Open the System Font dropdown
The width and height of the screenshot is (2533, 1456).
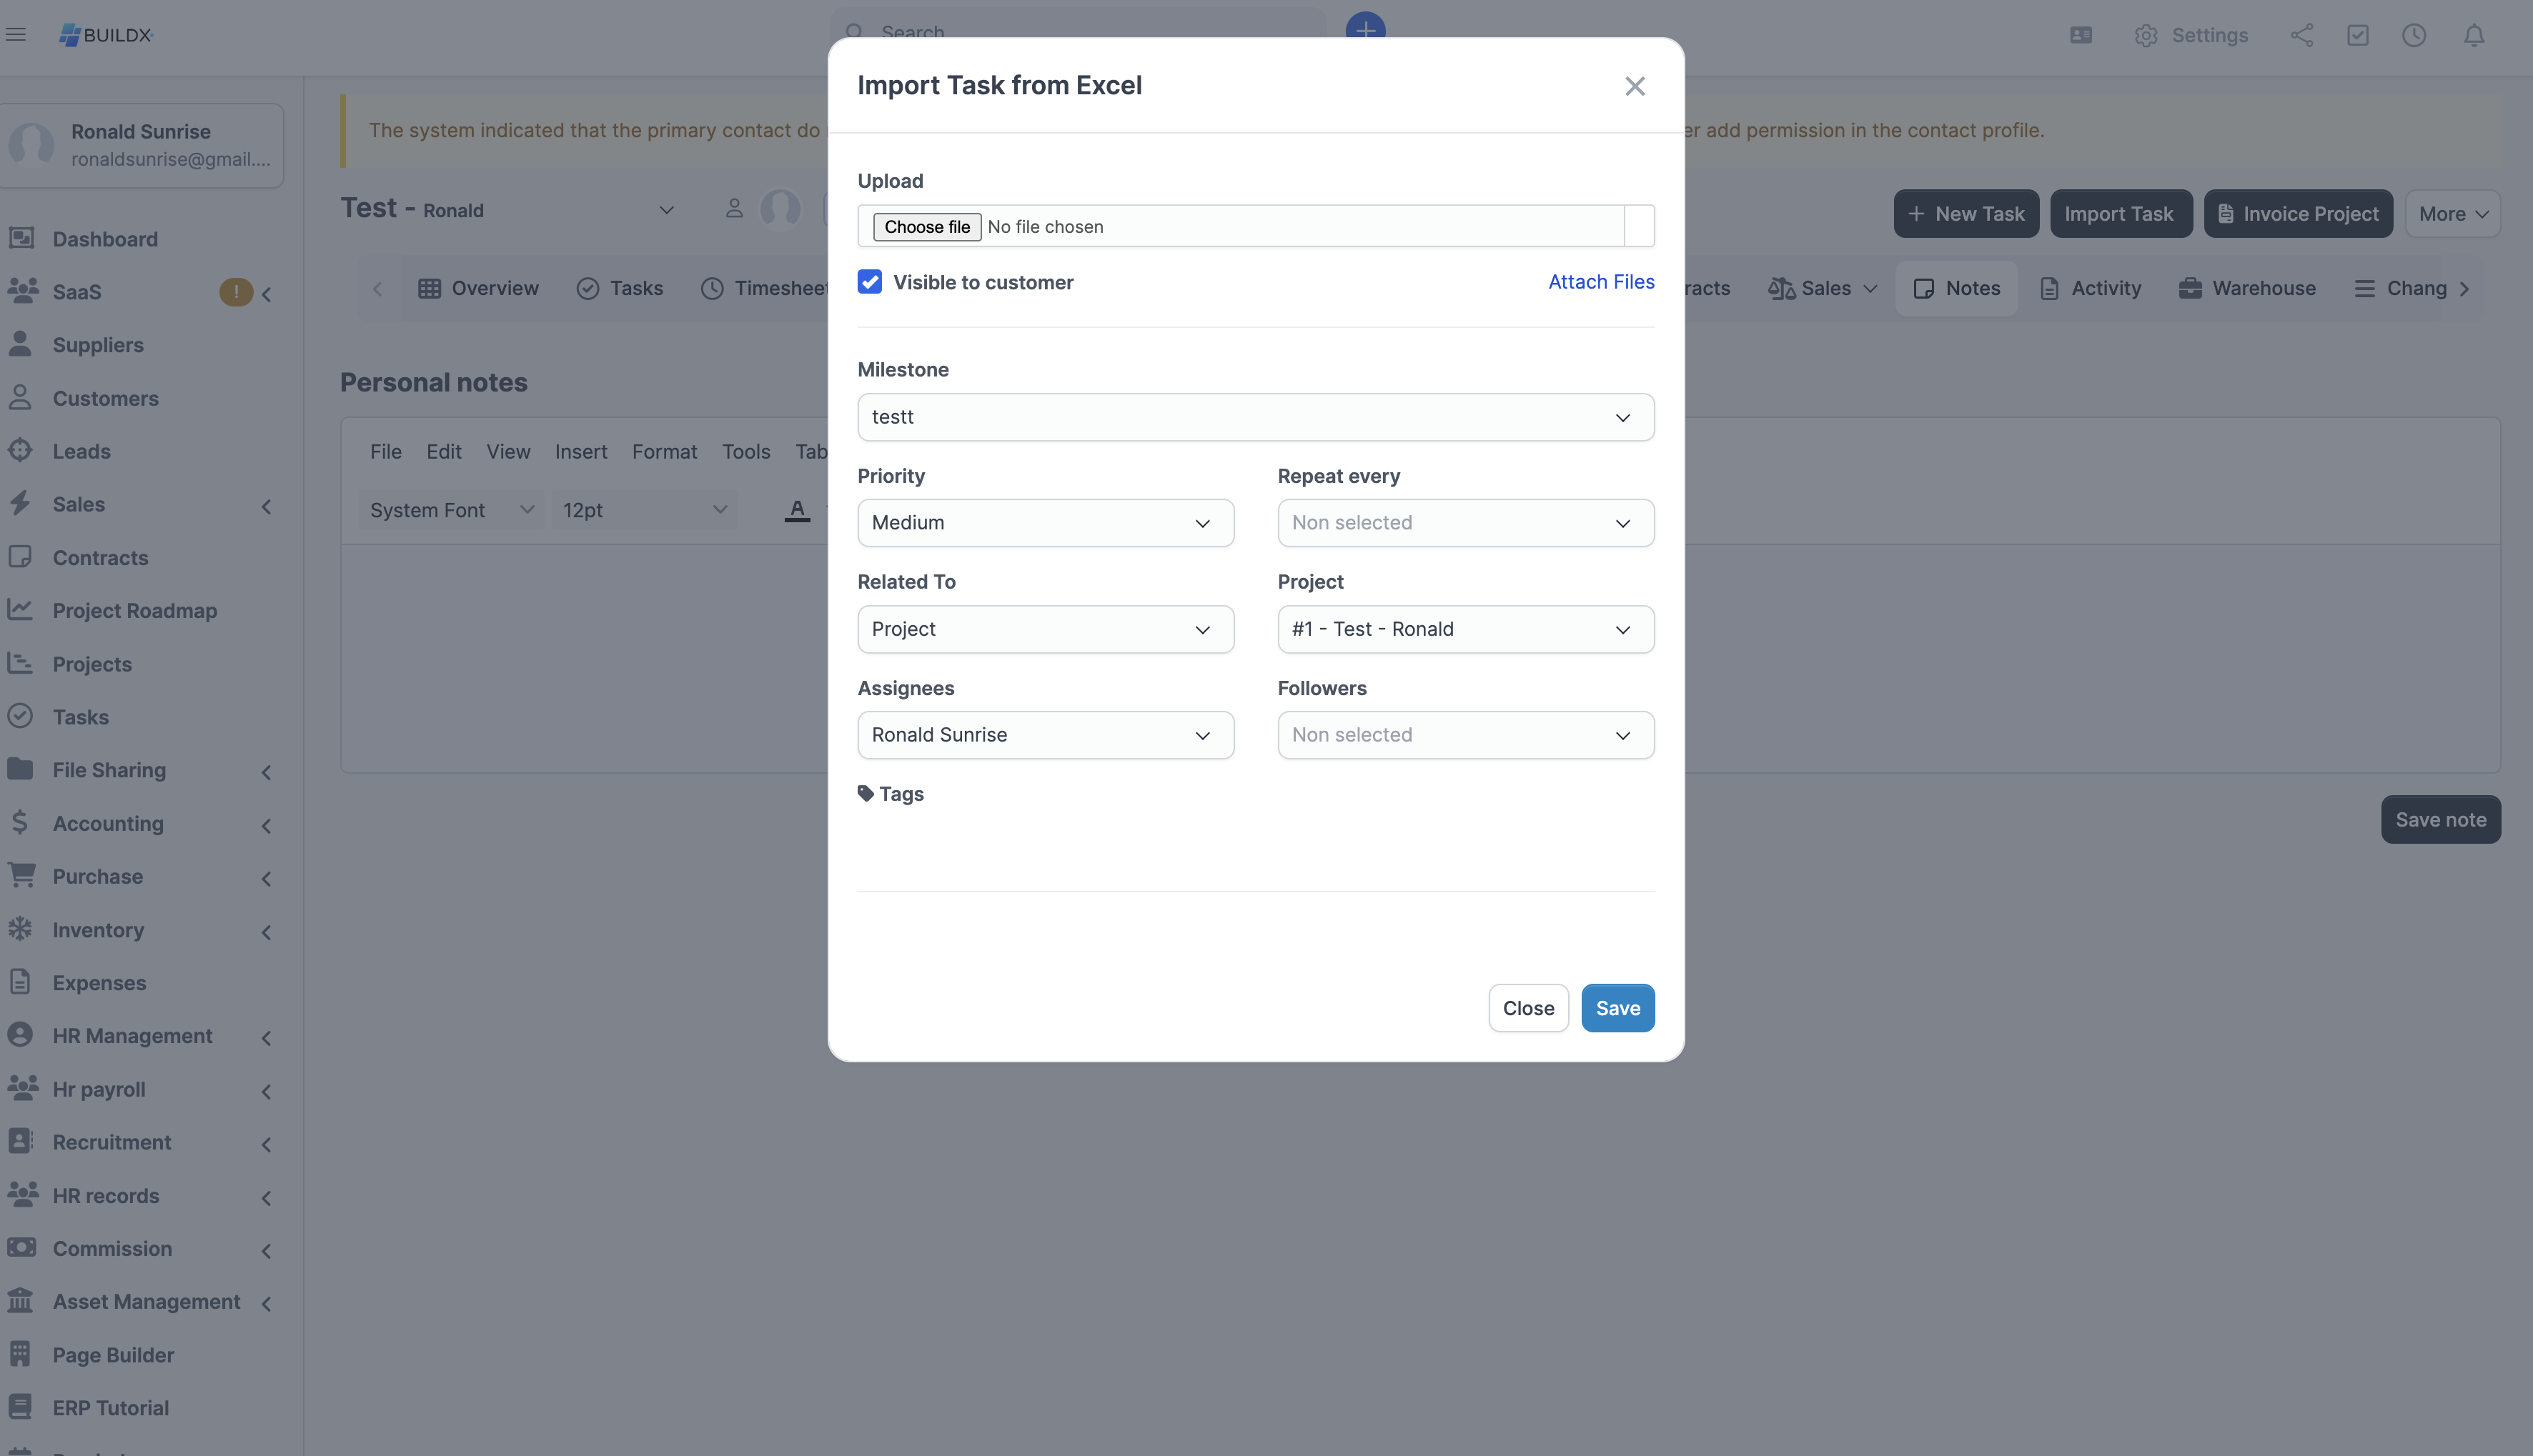451,511
